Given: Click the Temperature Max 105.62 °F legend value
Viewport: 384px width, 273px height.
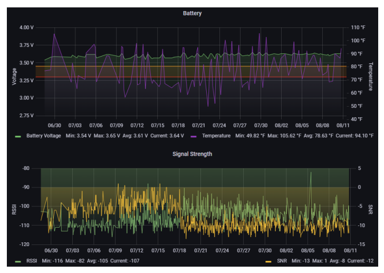Looking at the screenshot, I should (x=287, y=136).
